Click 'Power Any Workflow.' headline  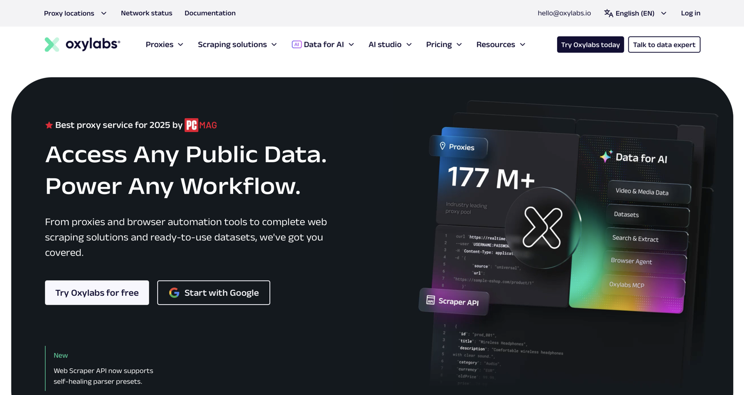[x=173, y=186]
